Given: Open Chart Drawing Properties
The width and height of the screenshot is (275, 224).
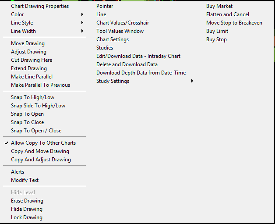Looking at the screenshot, I should (39, 6).
